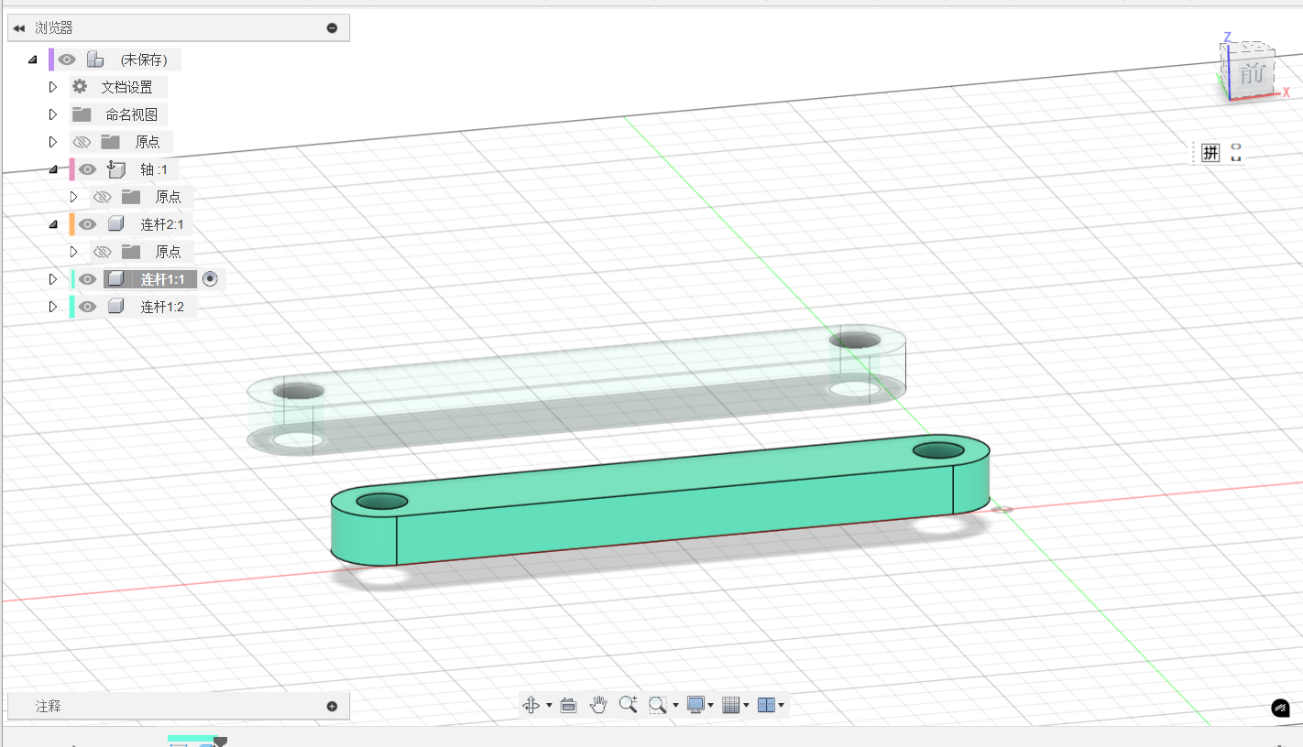Expand the top-level 原点 folder
Screen dimensions: 1303x747
53,142
